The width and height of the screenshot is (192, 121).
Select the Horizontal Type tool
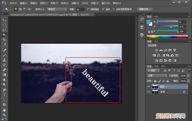(x=4, y=95)
